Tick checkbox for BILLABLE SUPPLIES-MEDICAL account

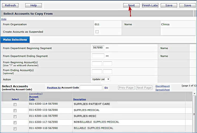point(15,128)
